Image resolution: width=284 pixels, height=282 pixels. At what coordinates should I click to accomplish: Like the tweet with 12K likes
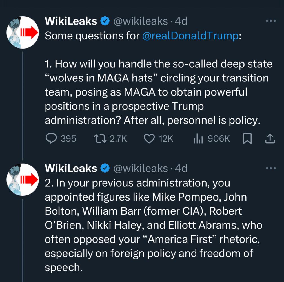coord(149,138)
